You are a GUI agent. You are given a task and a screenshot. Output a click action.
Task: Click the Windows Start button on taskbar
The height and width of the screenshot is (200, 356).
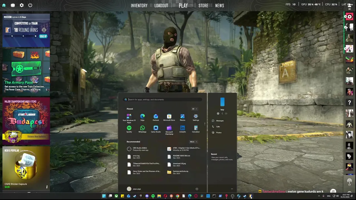point(104,196)
